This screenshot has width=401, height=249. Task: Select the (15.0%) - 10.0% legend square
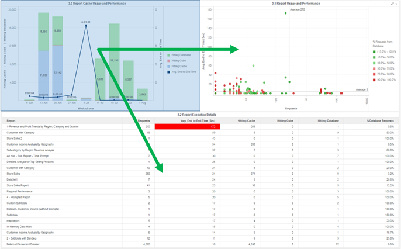(x=375, y=51)
